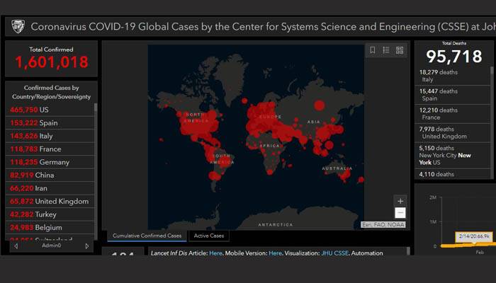Open the Lancet article Here link
This screenshot has height=283, width=496.
215,253
